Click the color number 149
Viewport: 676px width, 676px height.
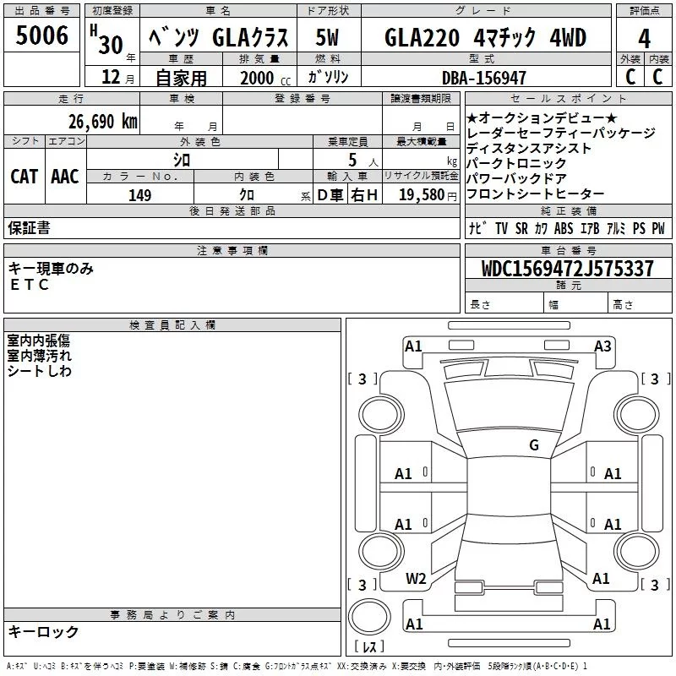tap(139, 195)
